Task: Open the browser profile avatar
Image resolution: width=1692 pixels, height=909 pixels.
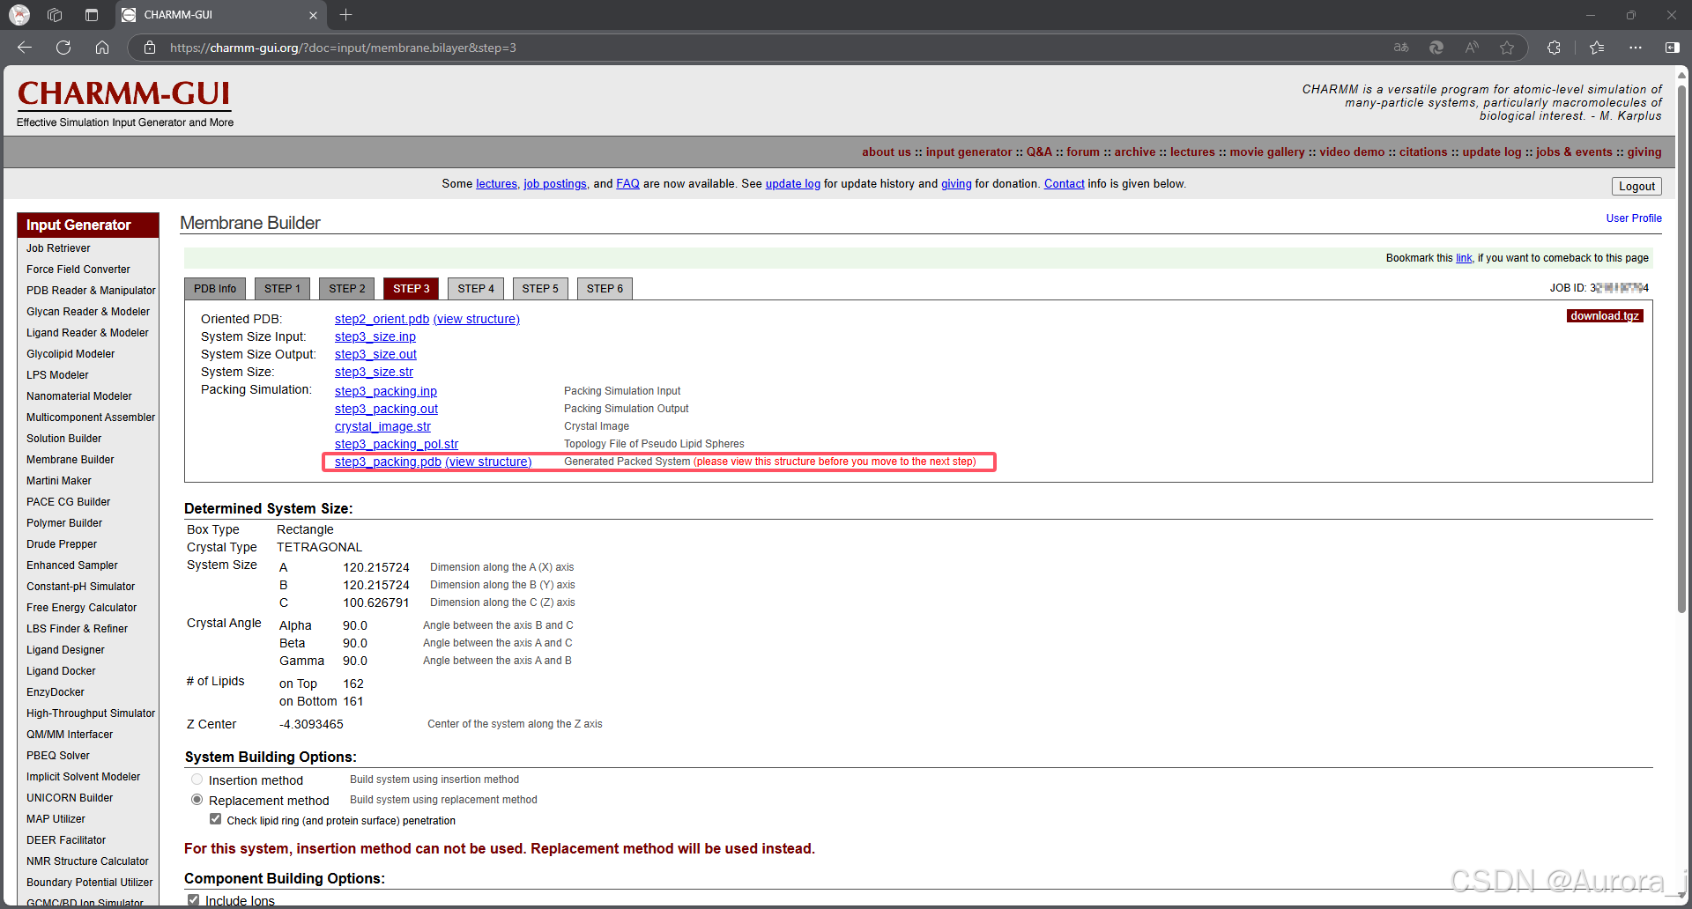Action: 19,15
